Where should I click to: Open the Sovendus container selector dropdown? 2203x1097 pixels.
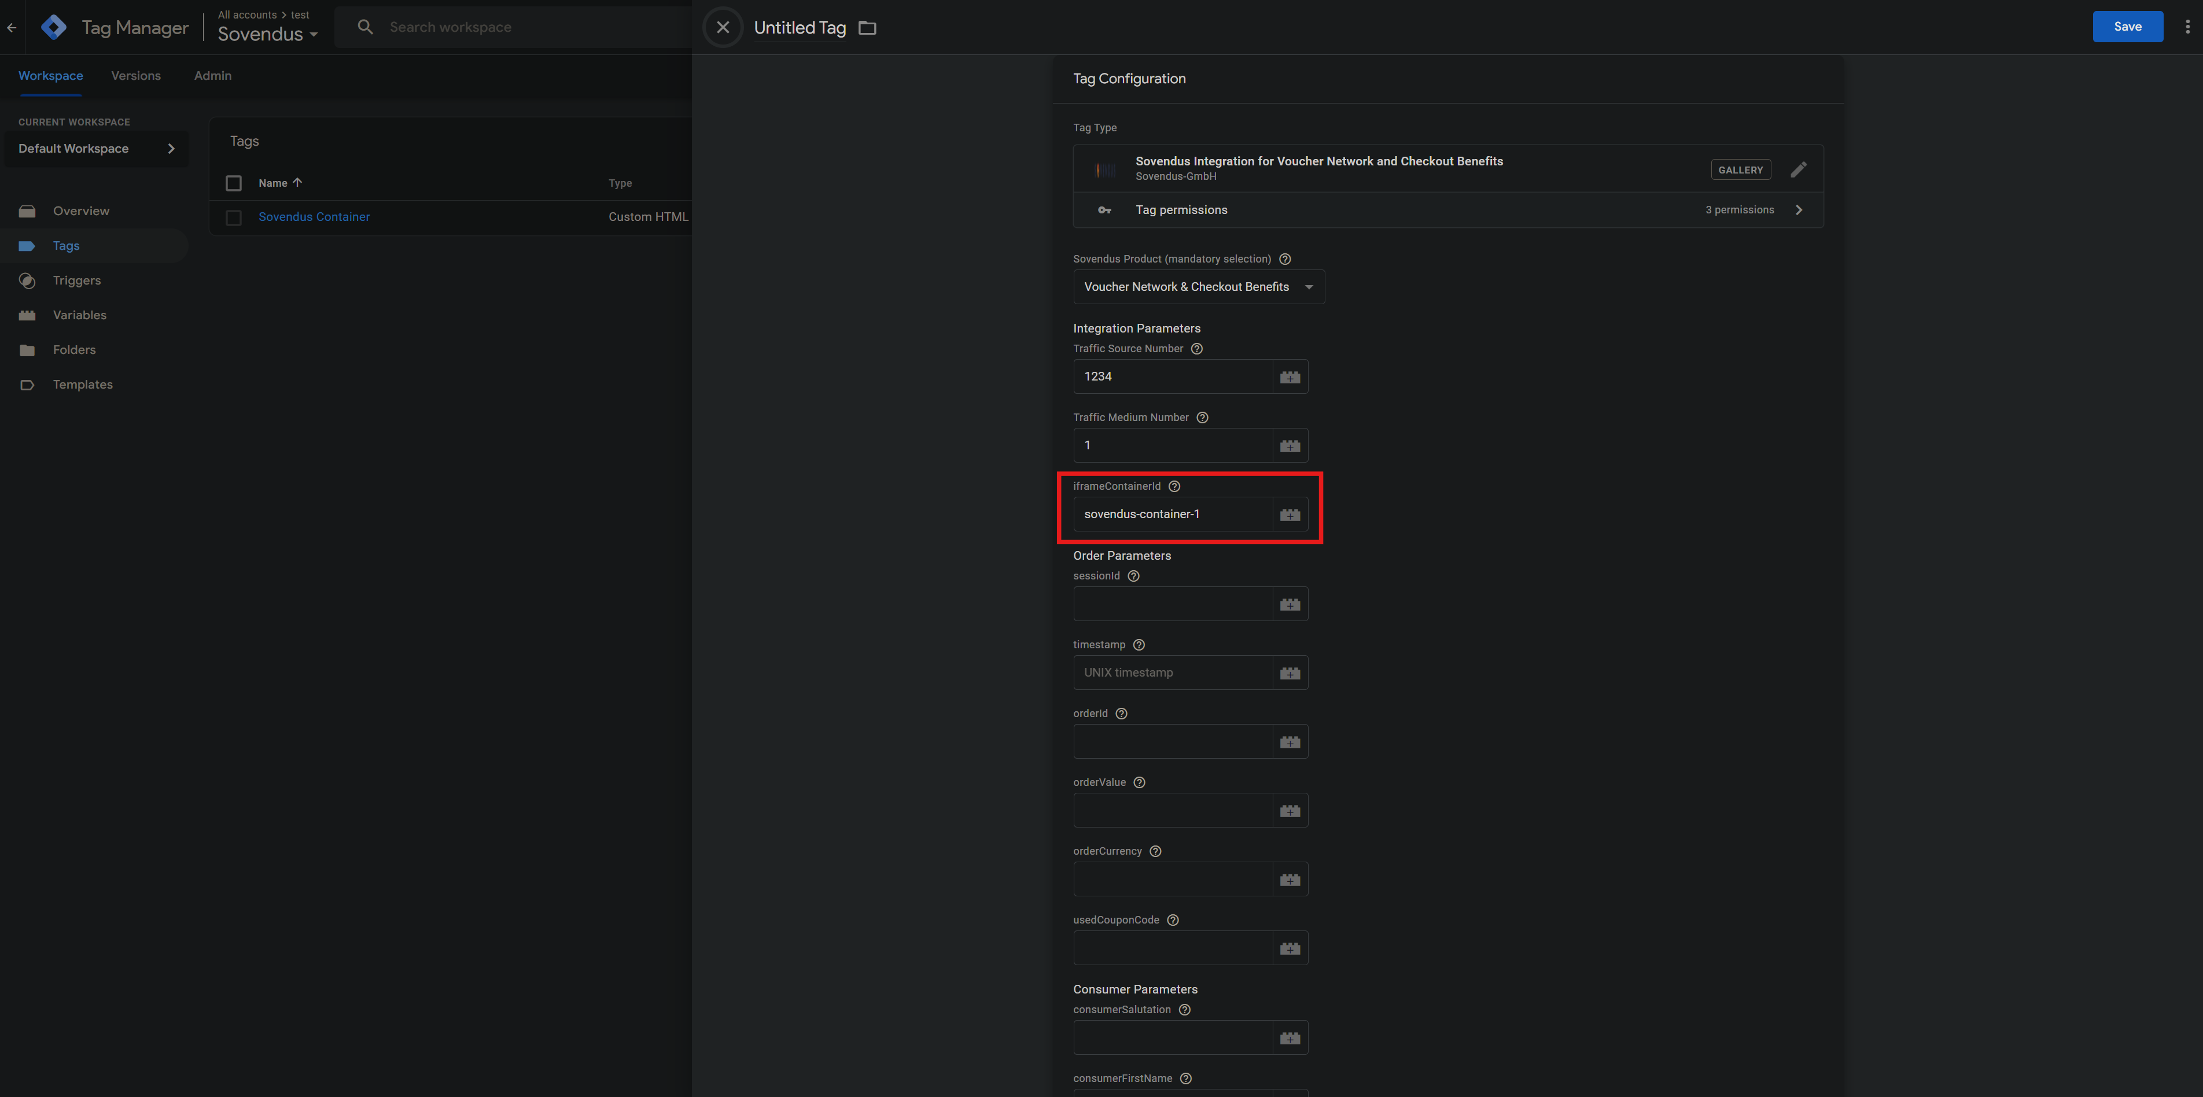tap(268, 34)
